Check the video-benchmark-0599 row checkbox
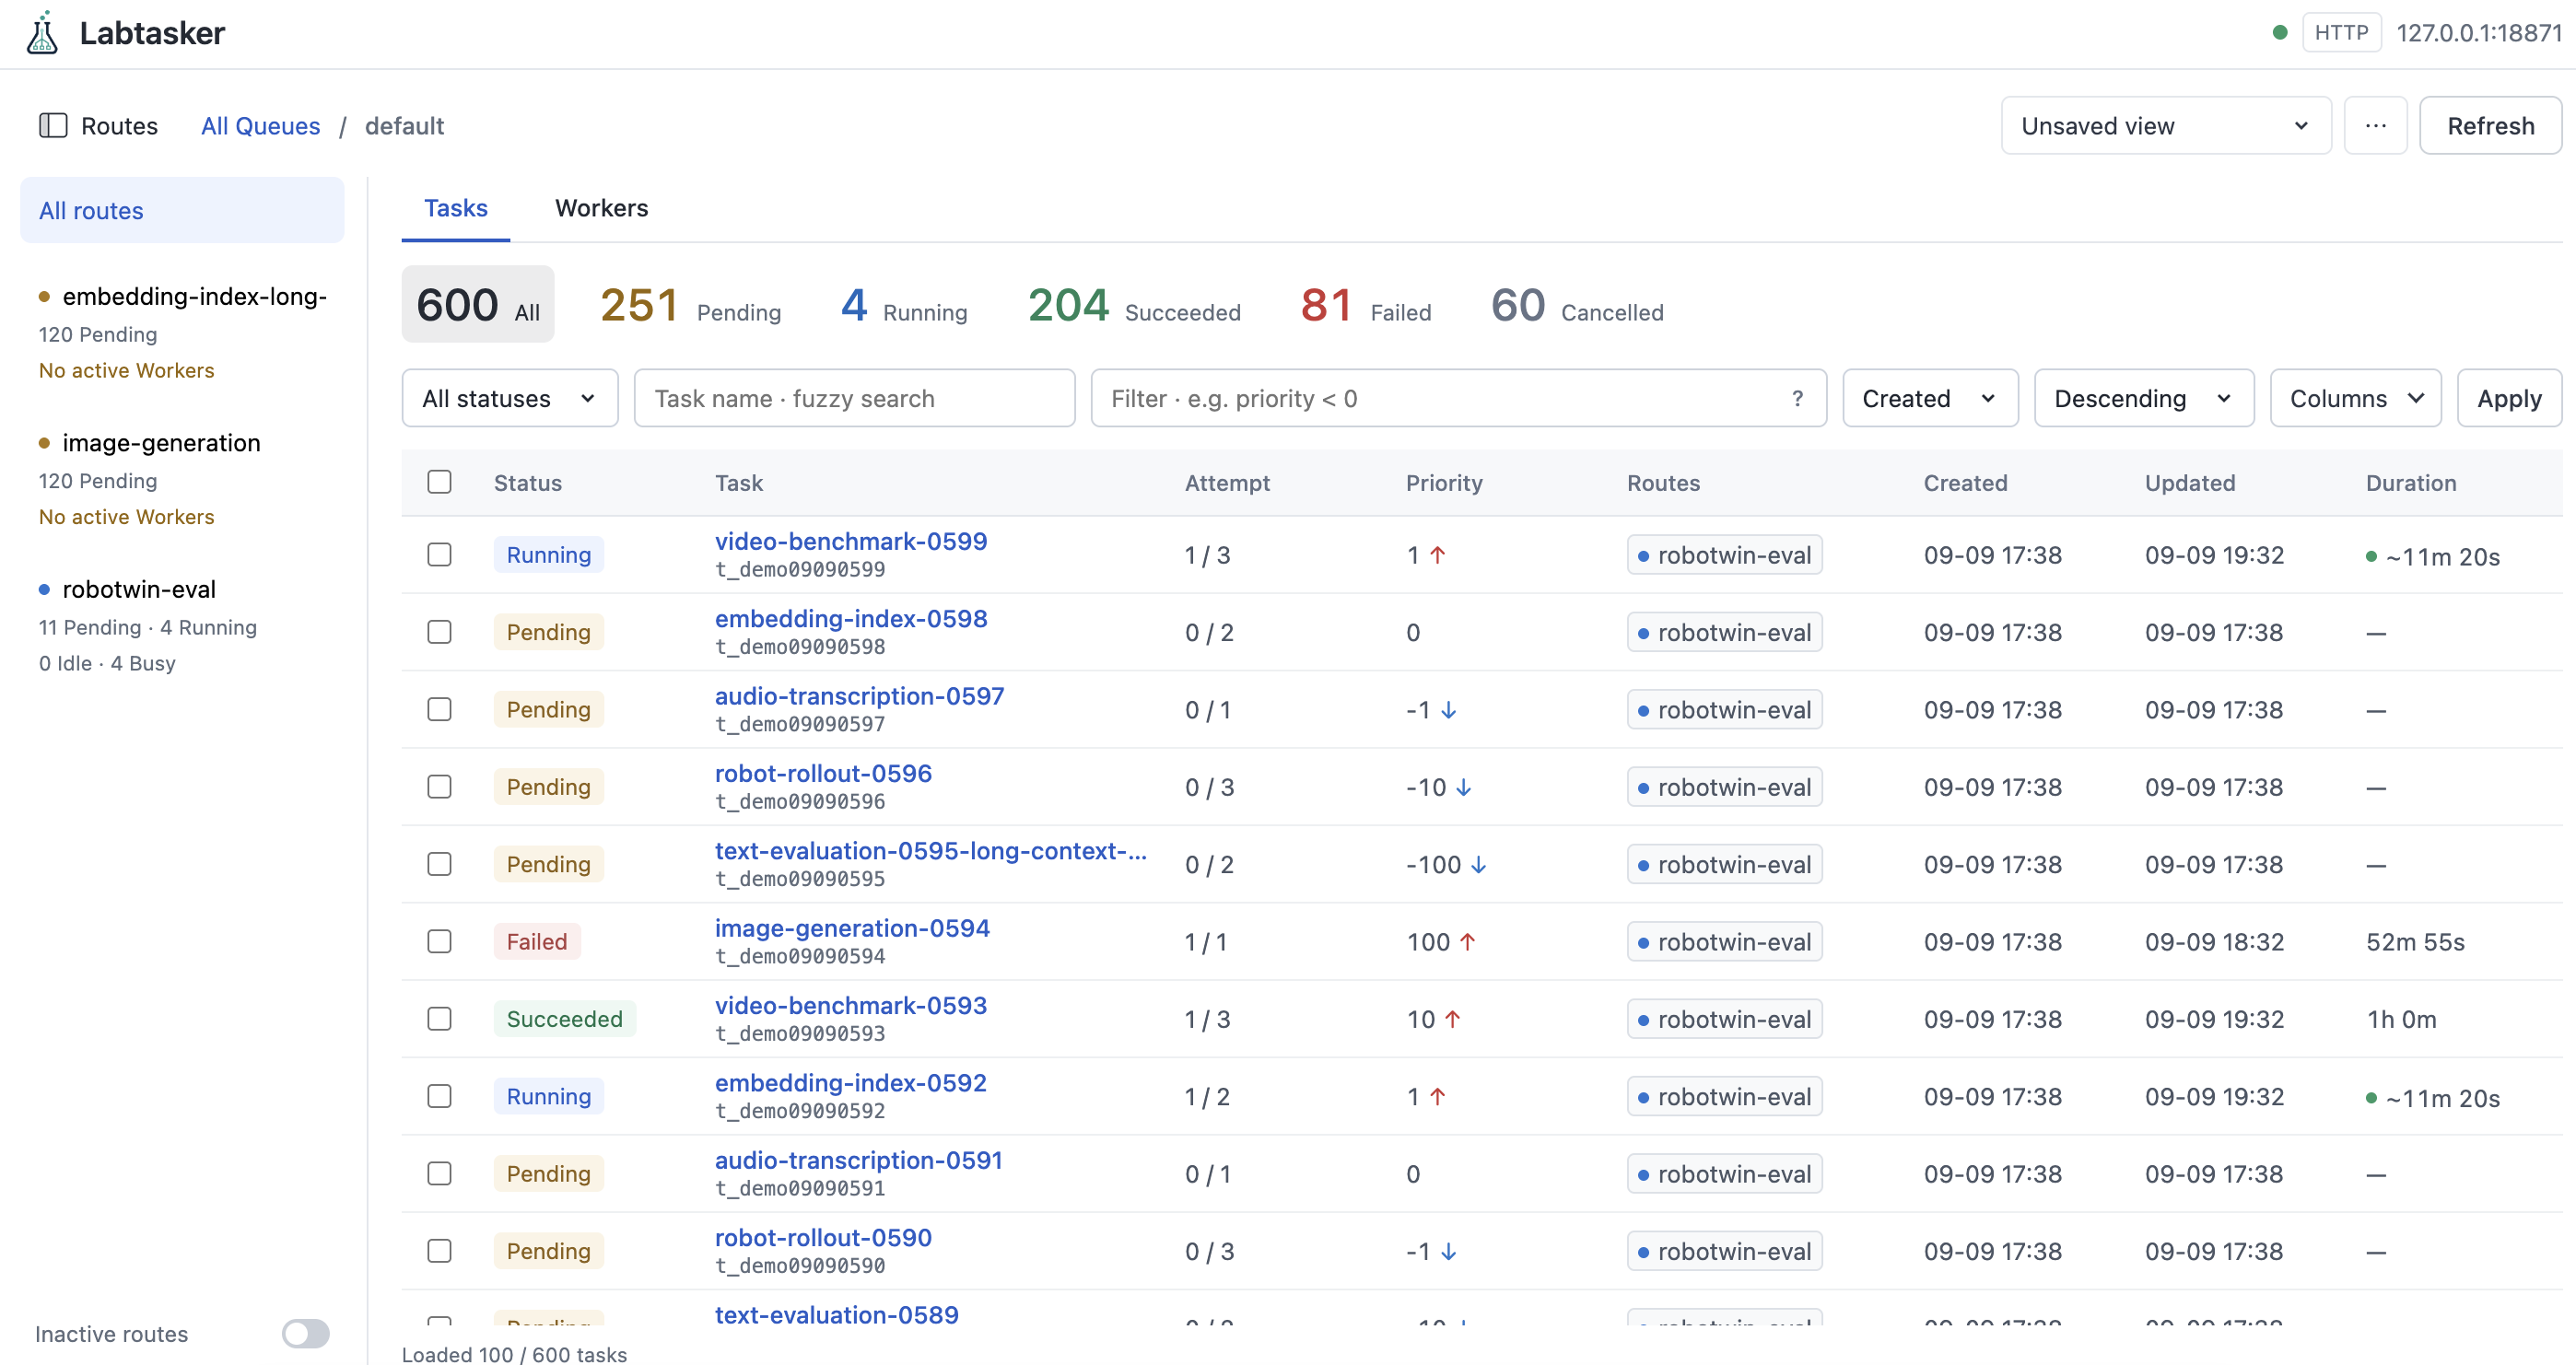2576x1365 pixels. point(439,555)
